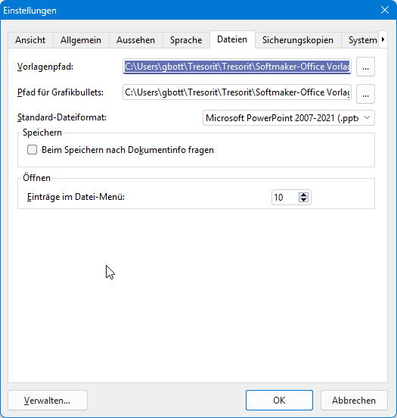397x418 pixels.
Task: Focus the Pfad für Grafikbullets input field
Action: coord(237,92)
